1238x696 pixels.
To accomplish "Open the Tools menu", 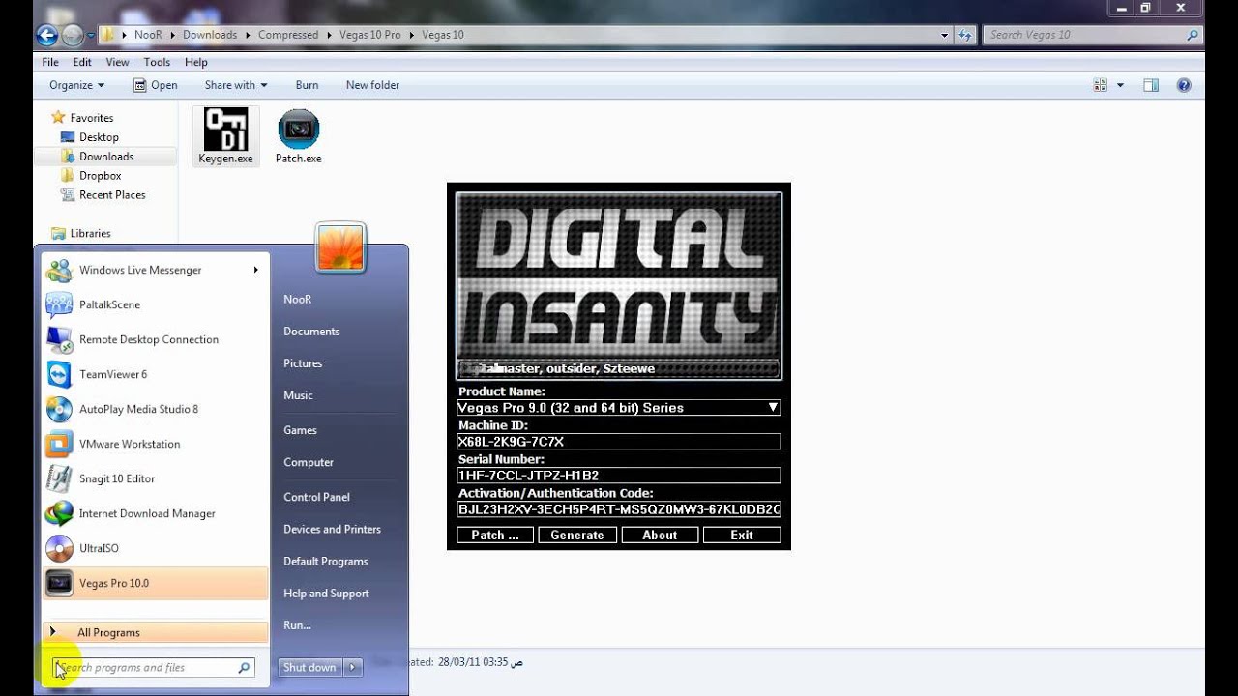I will coord(157,62).
